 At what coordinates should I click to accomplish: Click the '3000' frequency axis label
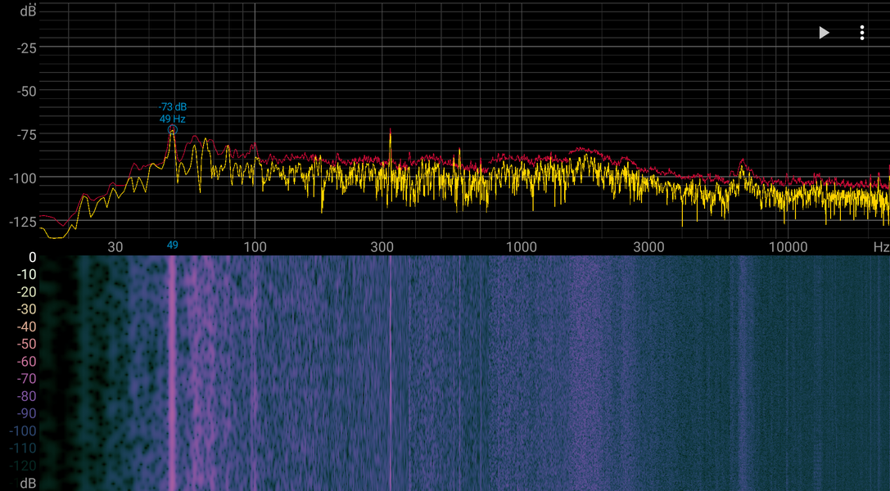[x=648, y=247]
